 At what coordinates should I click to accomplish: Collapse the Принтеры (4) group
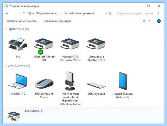pos(5,29)
